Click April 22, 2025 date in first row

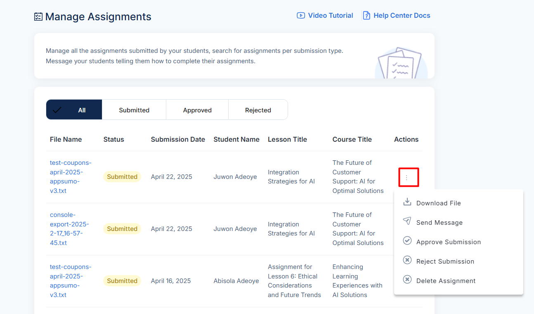pos(171,177)
